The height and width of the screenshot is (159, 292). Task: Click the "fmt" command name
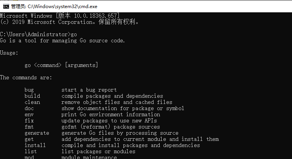(29, 127)
